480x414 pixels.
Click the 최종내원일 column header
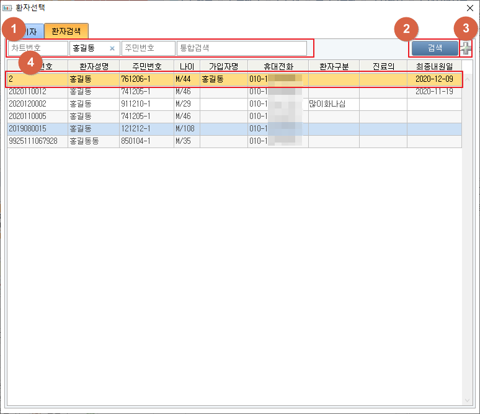pos(434,66)
